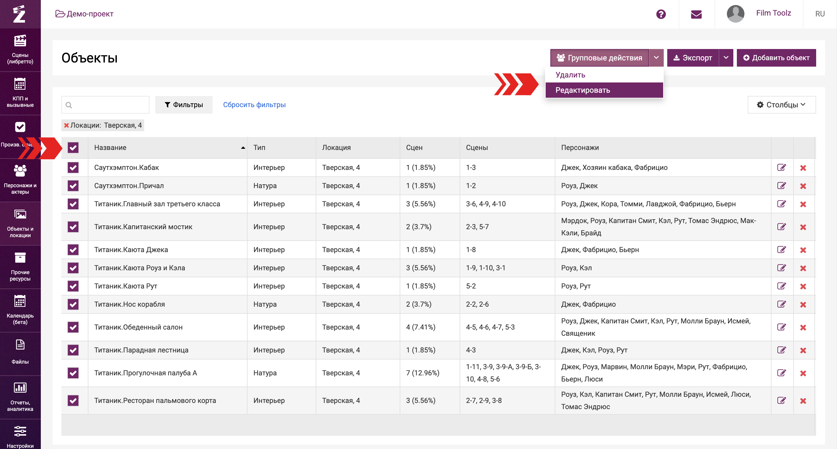Edit the Титаник.Капитанский мостик row
This screenshot has height=449, width=837.
click(x=781, y=227)
